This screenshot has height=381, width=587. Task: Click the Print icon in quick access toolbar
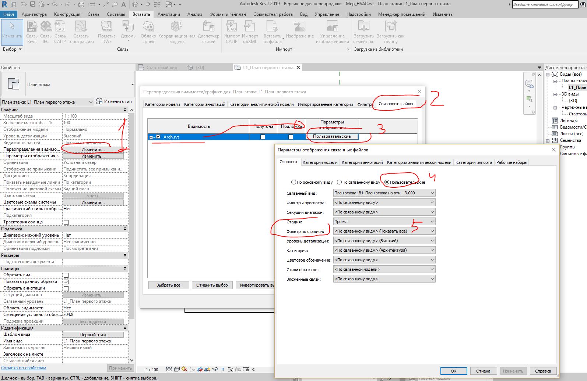(x=81, y=4)
